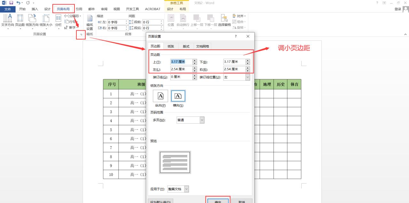Open the Manuscript Paper Settings (稿纸设置)

pyautogui.click(x=90, y=22)
